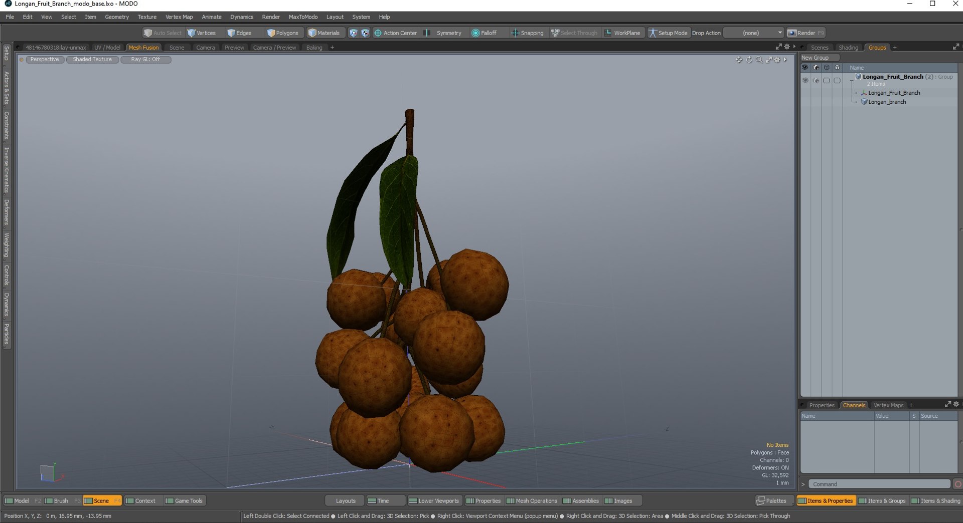Open the MaxToModo menu
Viewport: 963px width, 523px height.
tap(303, 17)
